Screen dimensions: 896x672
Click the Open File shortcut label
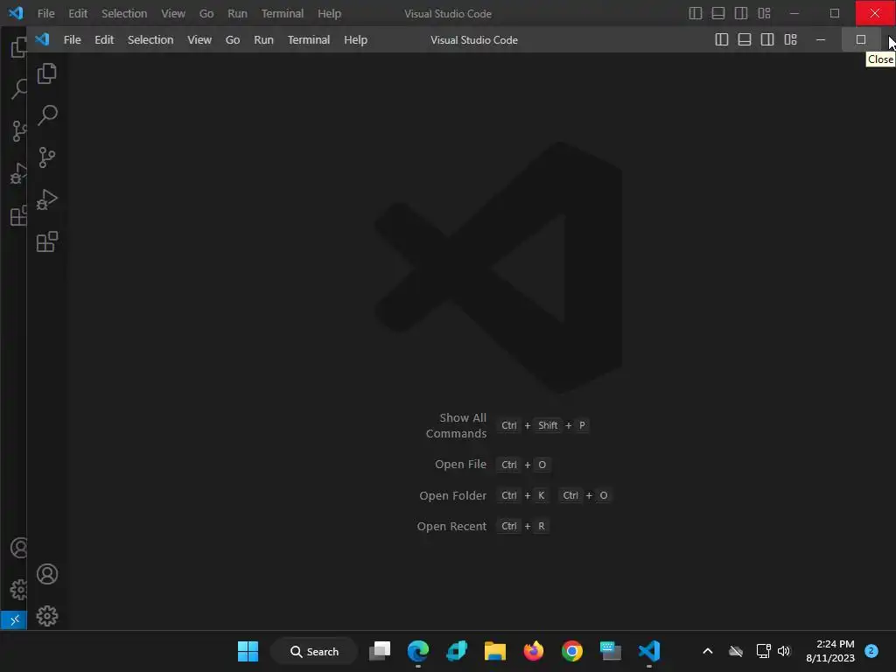coord(460,464)
